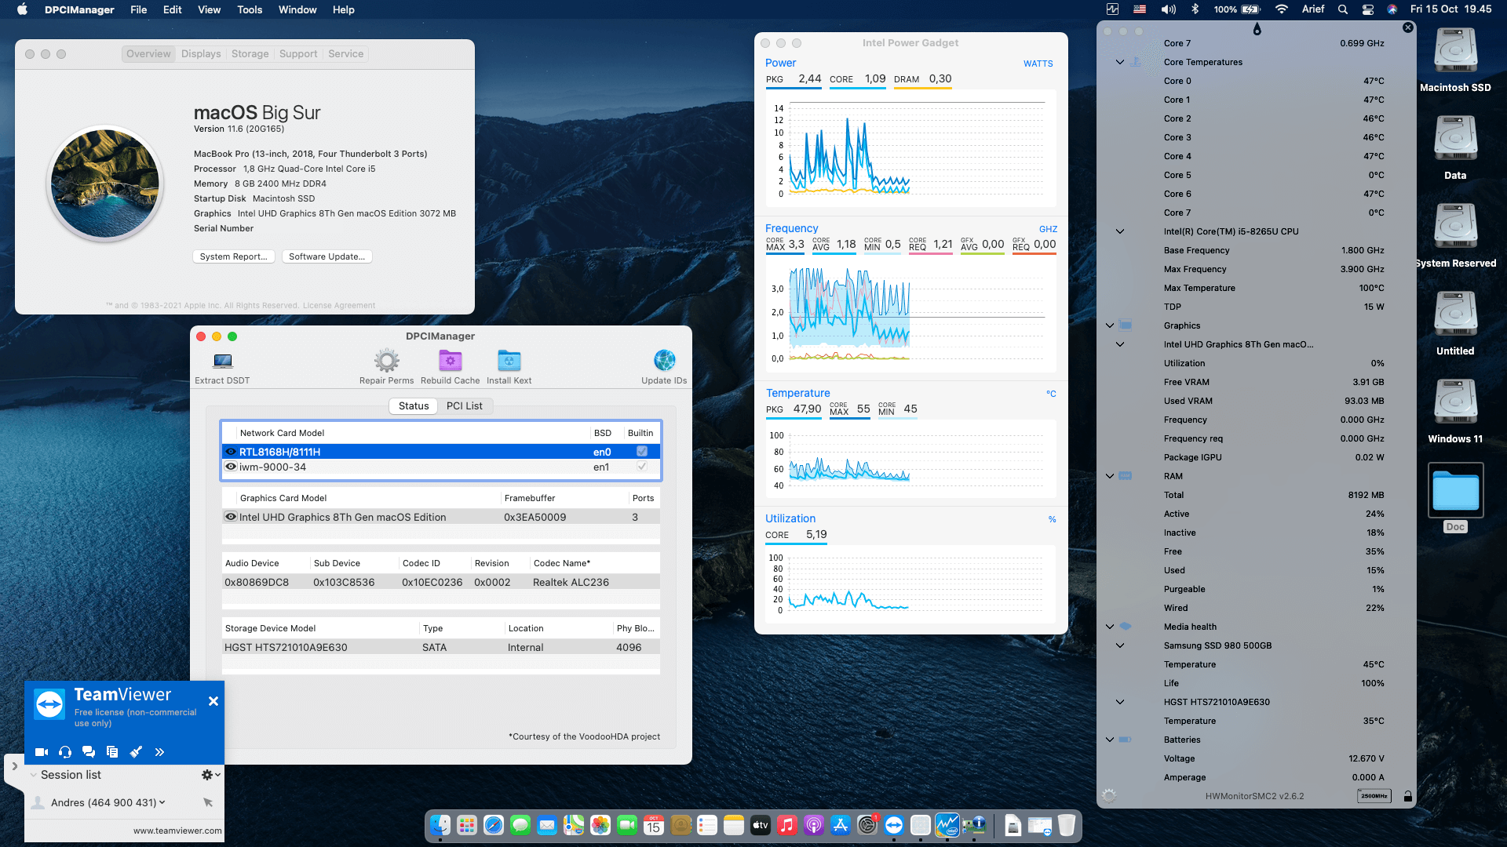Open the Macintosh SSD desktop drive
1507x847 pixels.
(1455, 60)
